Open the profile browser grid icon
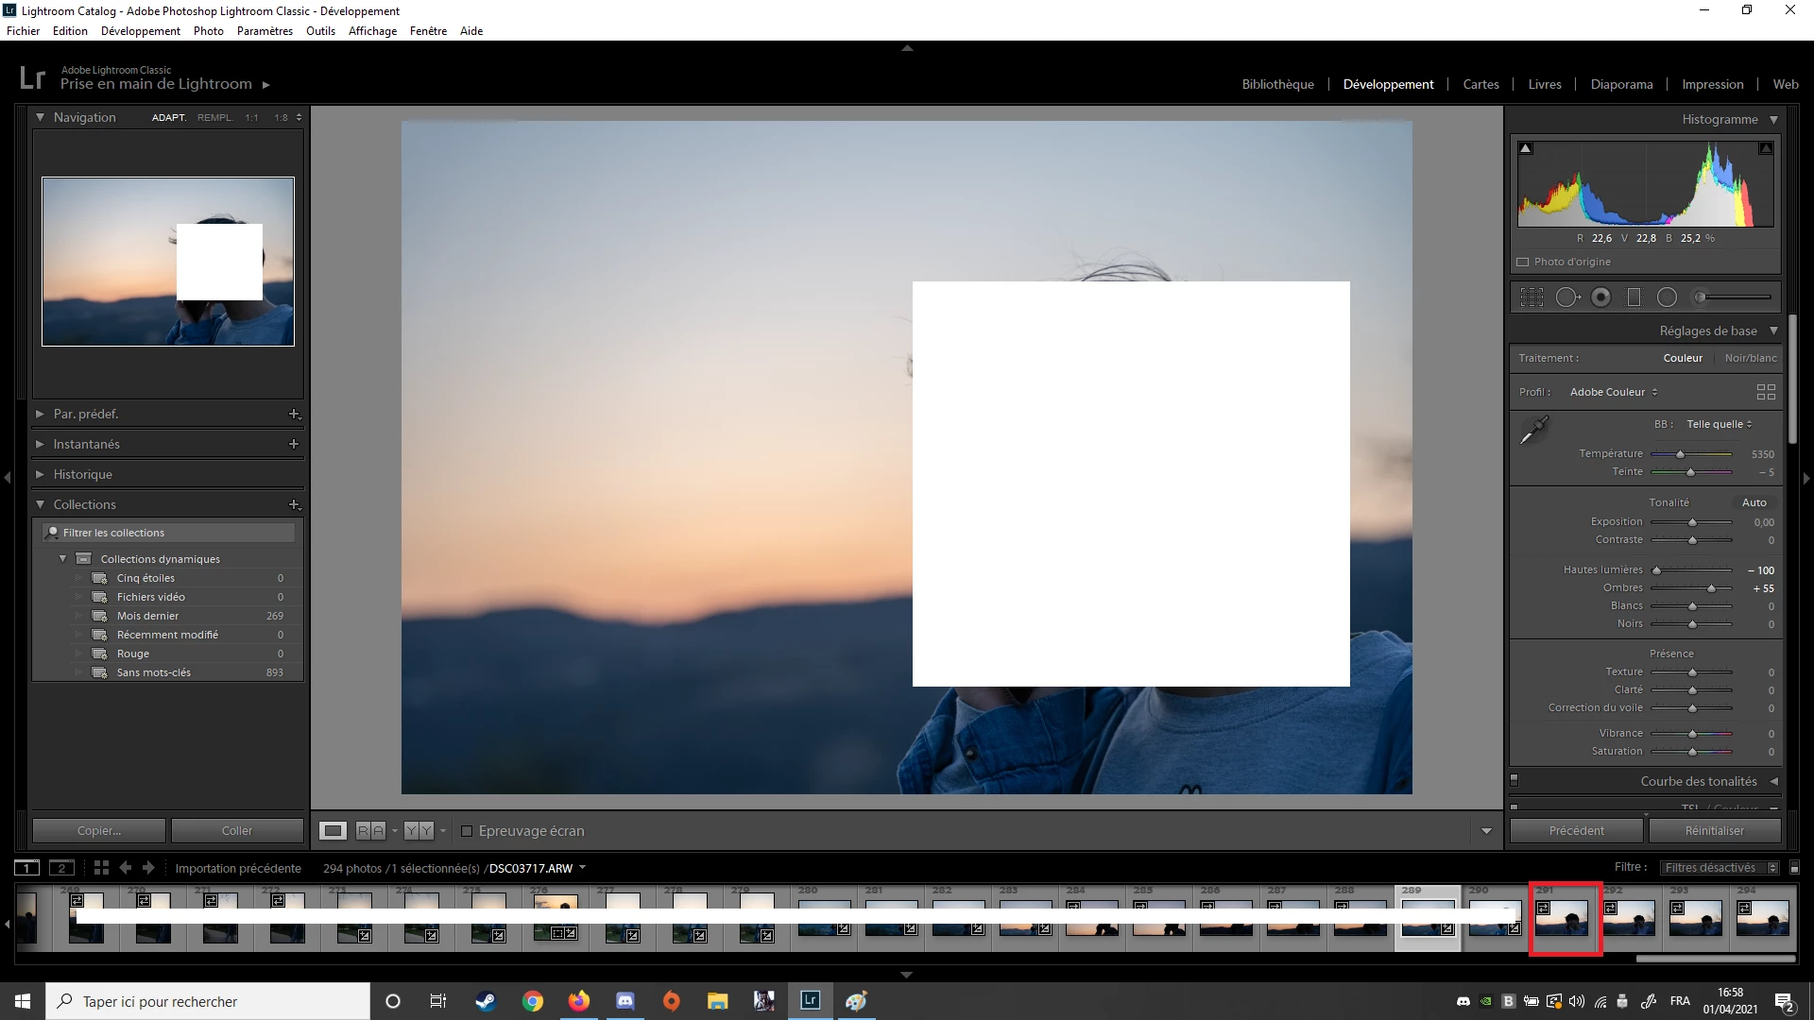1814x1020 pixels. 1765,392
